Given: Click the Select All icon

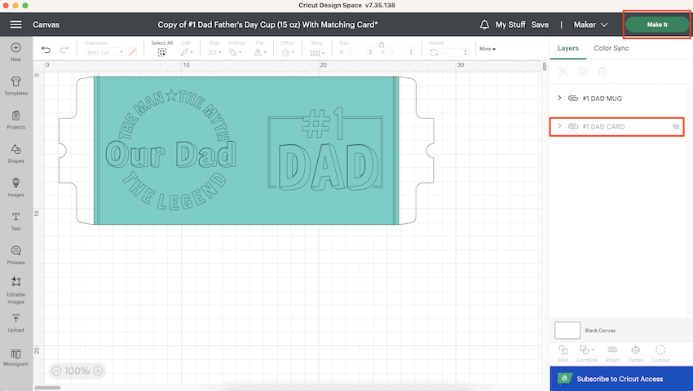Looking at the screenshot, I should click(161, 52).
